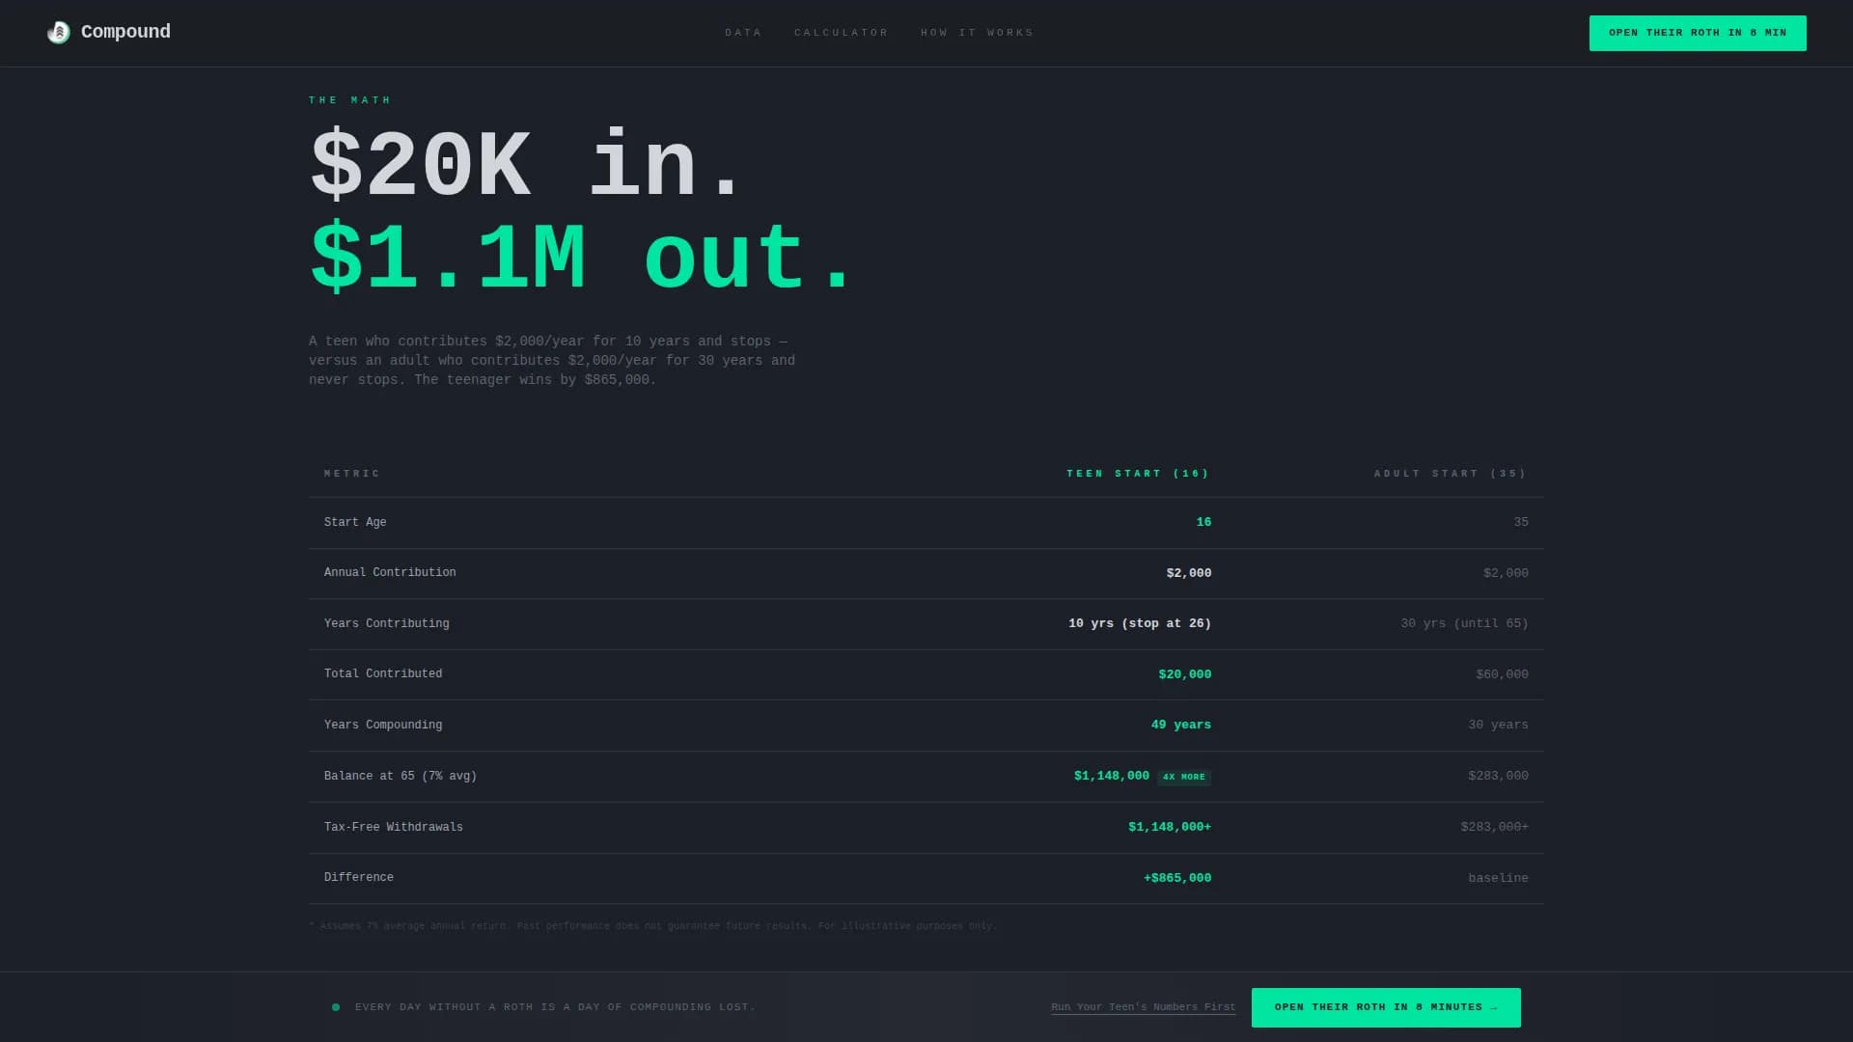
Task: Click The Math section label
Action: [349, 100]
